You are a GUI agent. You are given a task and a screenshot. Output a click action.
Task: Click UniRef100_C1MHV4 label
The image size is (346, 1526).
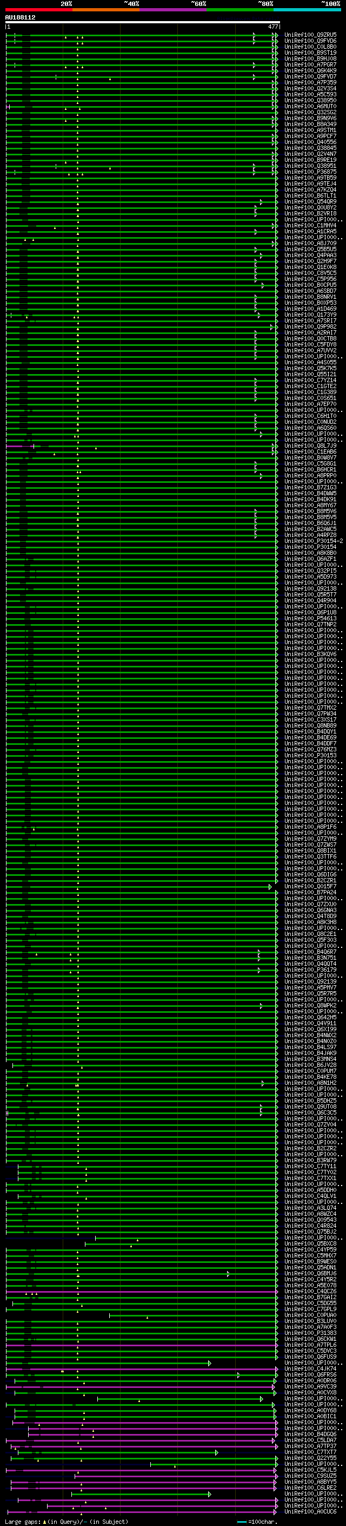click(x=310, y=225)
